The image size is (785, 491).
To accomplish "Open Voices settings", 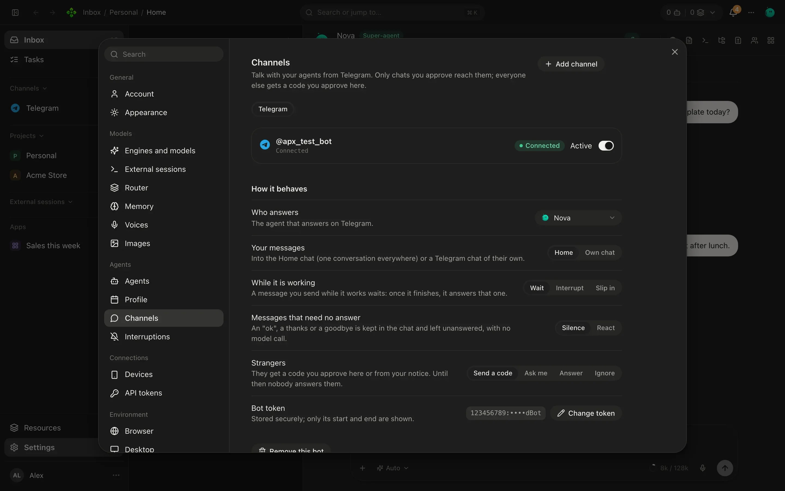I will (164, 225).
